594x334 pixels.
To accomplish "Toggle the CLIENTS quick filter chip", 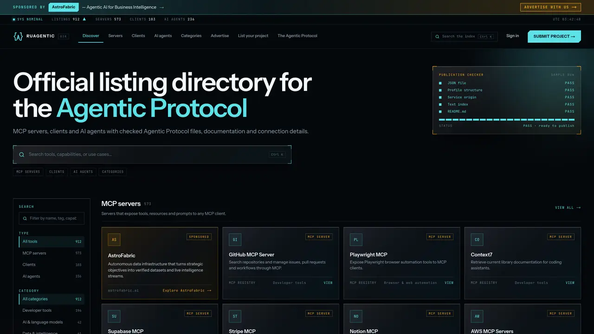I will (x=57, y=172).
